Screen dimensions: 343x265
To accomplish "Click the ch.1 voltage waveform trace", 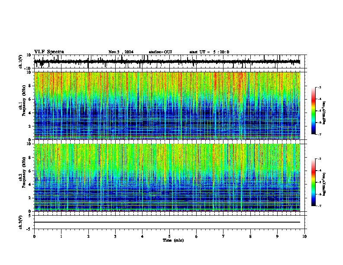I will 167,62.
